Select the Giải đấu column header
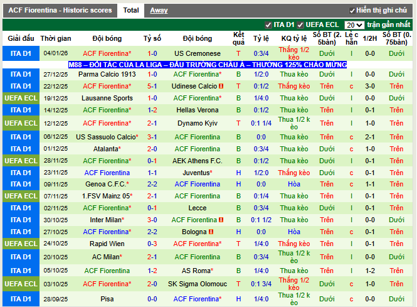 [21, 38]
